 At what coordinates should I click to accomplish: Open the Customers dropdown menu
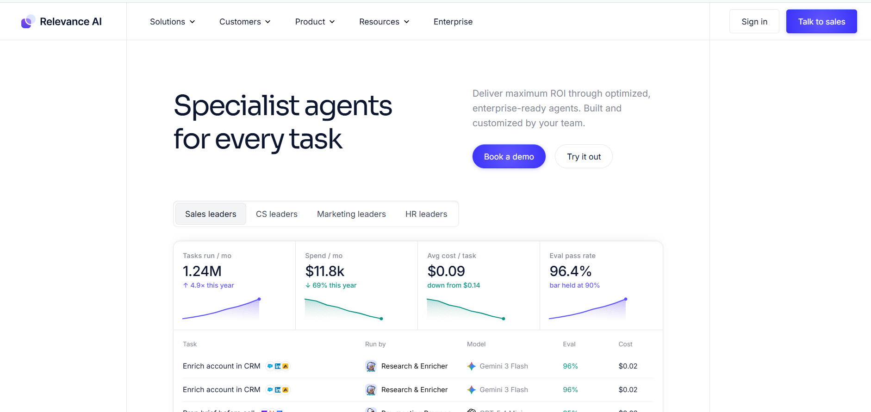(x=245, y=22)
